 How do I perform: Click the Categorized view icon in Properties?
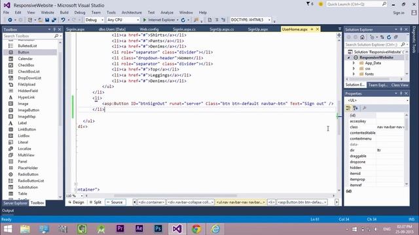(x=348, y=108)
